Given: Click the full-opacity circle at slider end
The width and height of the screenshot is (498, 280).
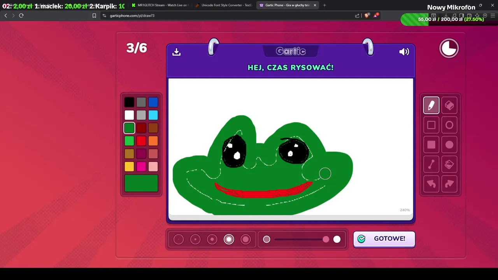Looking at the screenshot, I should click(x=337, y=239).
